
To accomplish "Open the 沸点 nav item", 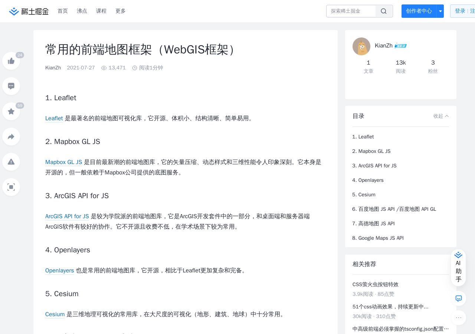I will coord(82,11).
